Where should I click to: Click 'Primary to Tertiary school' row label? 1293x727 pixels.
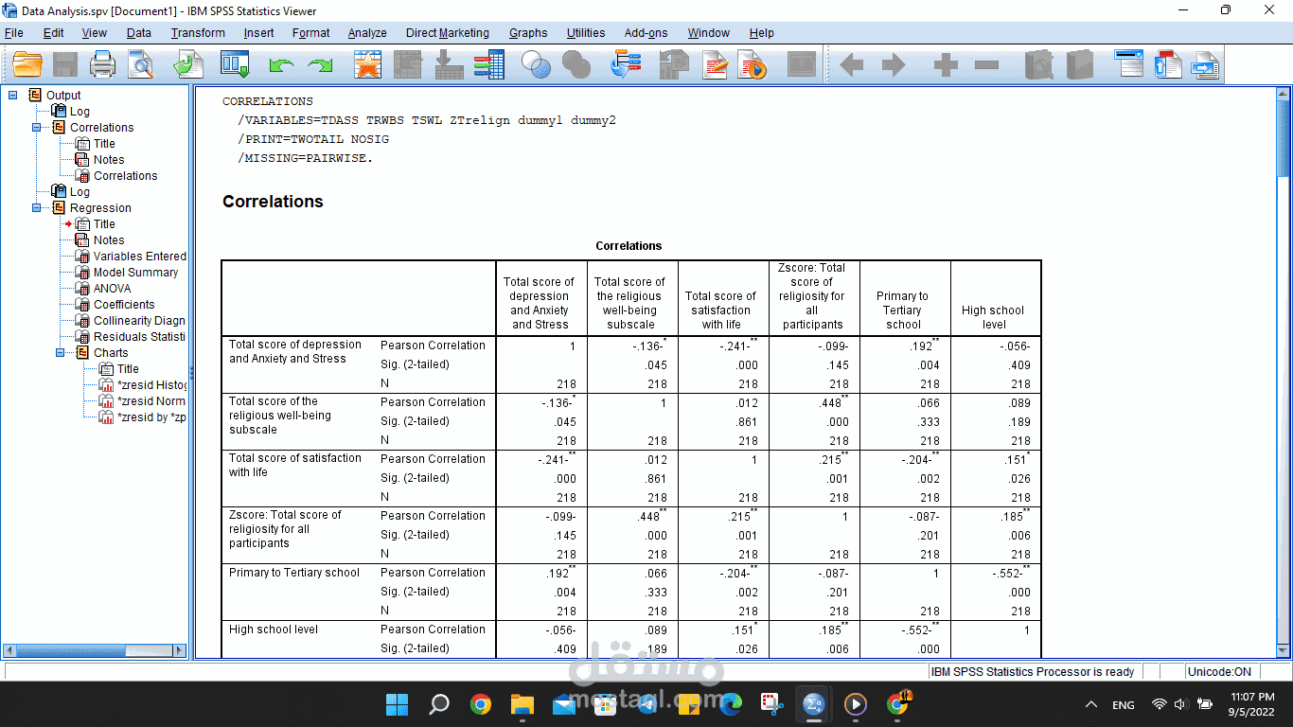click(294, 572)
